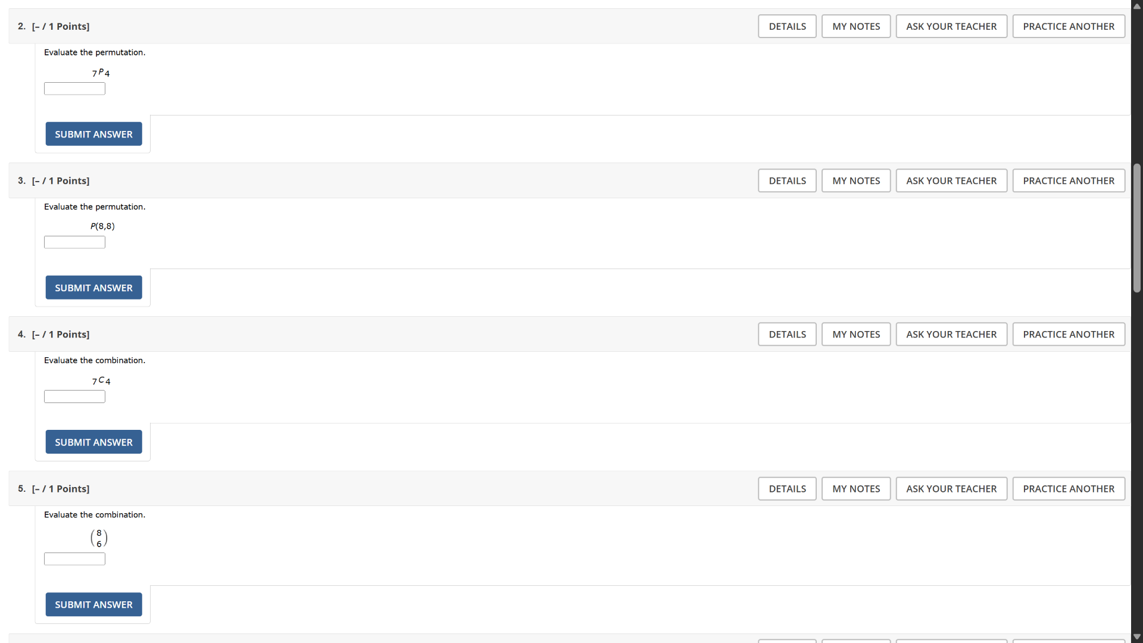This screenshot has width=1143, height=643.
Task: Click the scroll down arrow on scrollbar
Action: 1136,636
